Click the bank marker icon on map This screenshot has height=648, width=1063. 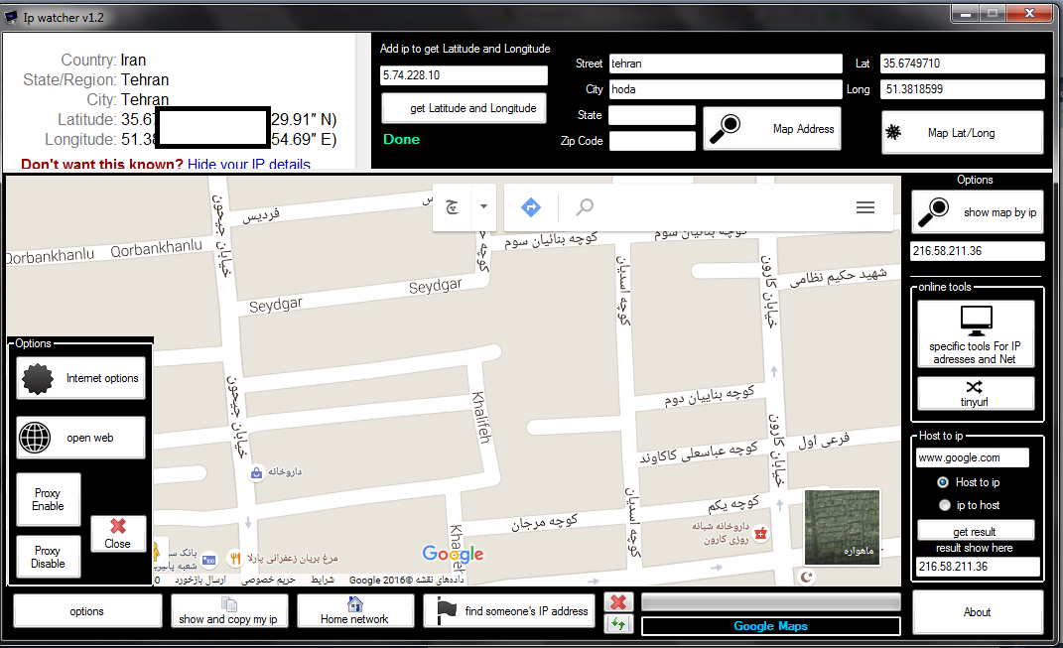(209, 560)
